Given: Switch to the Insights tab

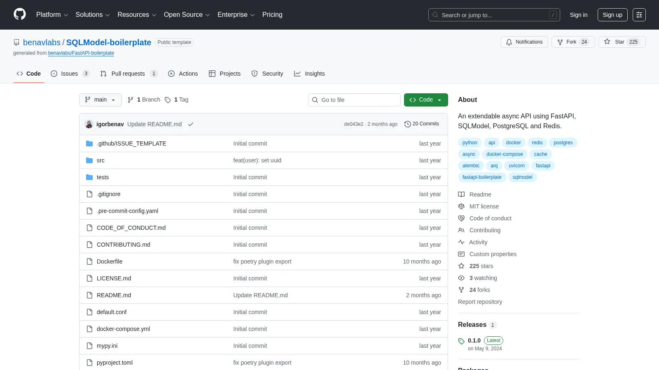Looking at the screenshot, I should (x=309, y=74).
